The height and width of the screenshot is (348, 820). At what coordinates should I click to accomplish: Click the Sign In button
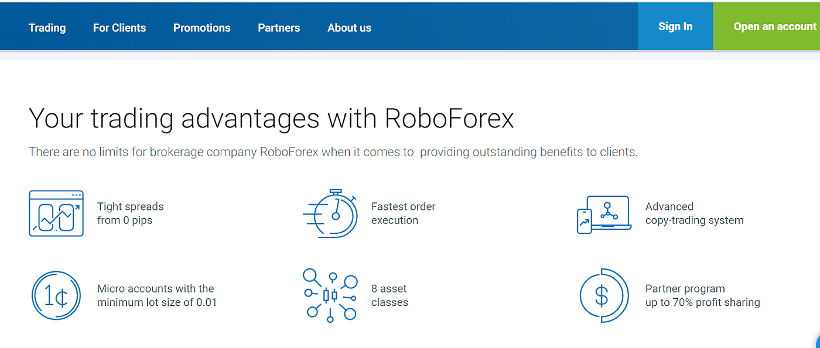click(675, 26)
